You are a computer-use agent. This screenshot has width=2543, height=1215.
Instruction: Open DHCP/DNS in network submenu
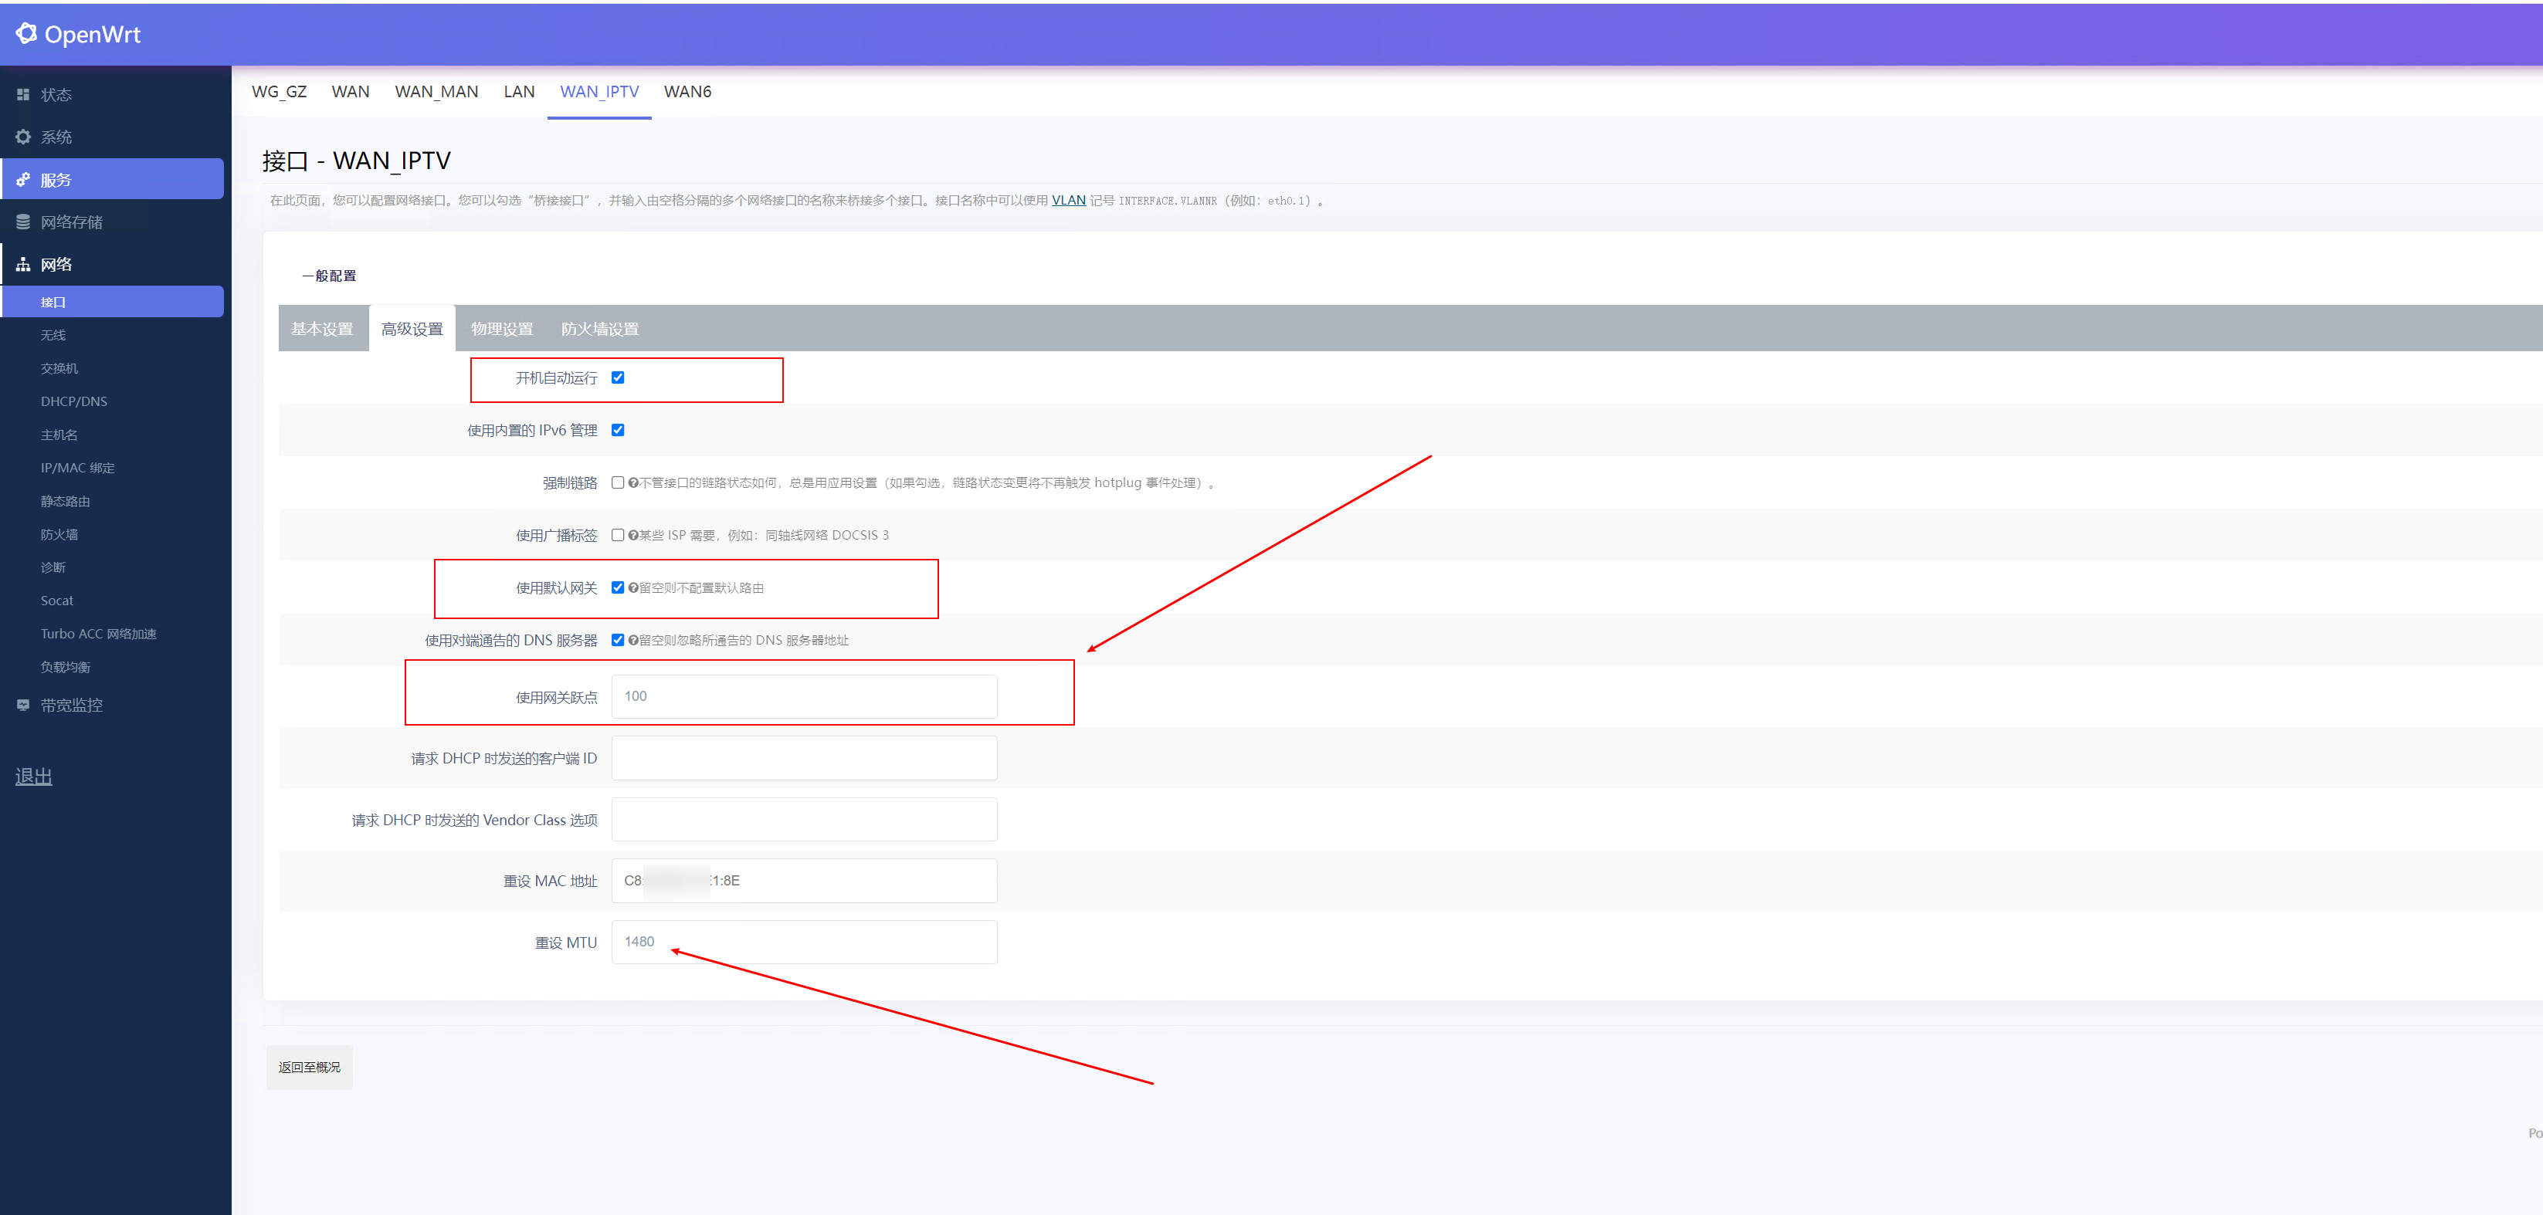[74, 401]
